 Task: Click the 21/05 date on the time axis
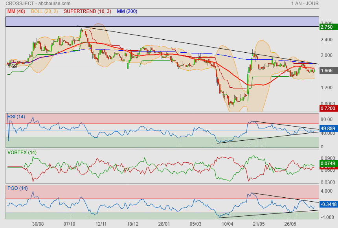259,224
